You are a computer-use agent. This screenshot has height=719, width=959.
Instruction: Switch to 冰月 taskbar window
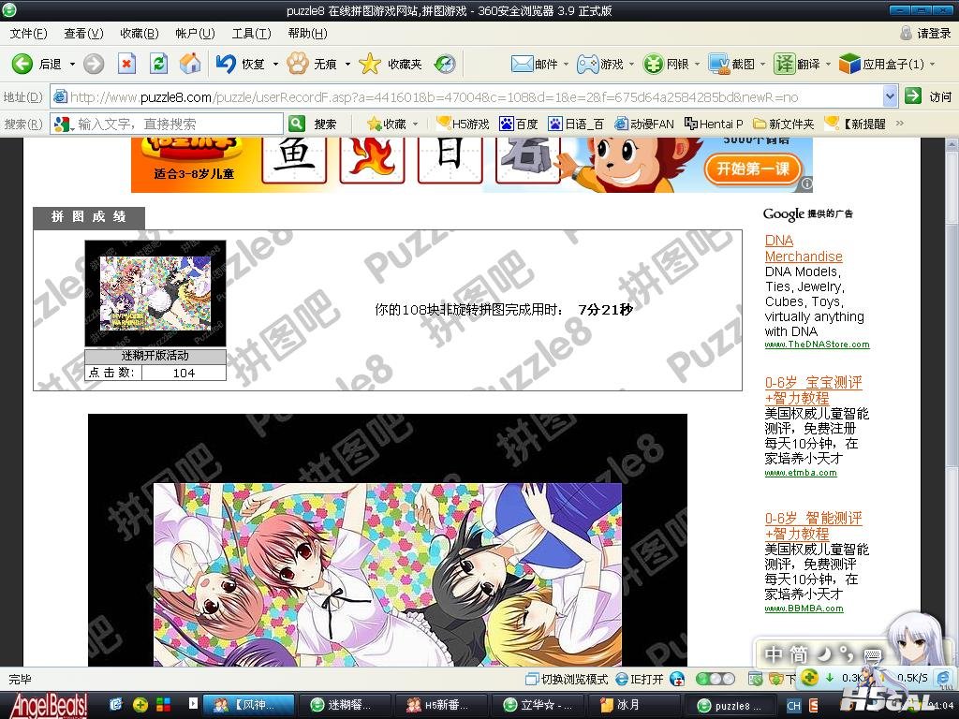point(635,705)
